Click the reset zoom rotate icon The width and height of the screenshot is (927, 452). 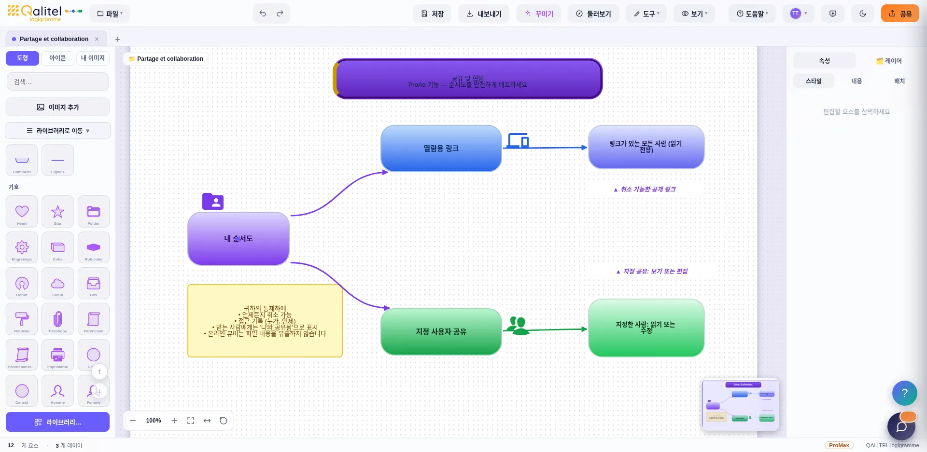click(224, 421)
